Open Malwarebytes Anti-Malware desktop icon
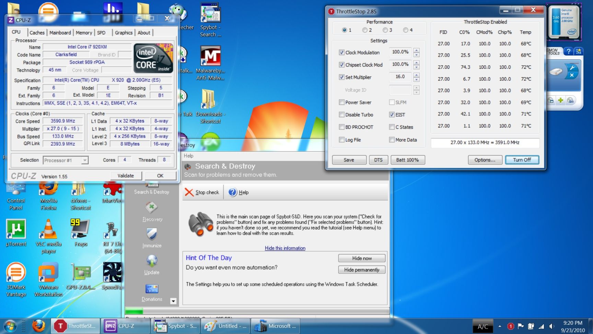Image resolution: width=593 pixels, height=334 pixels. (x=210, y=63)
